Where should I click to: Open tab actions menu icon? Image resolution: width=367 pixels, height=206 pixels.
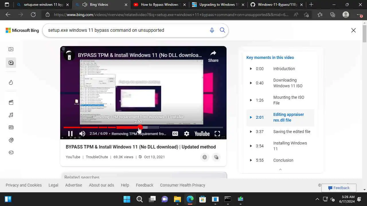click(7, 5)
